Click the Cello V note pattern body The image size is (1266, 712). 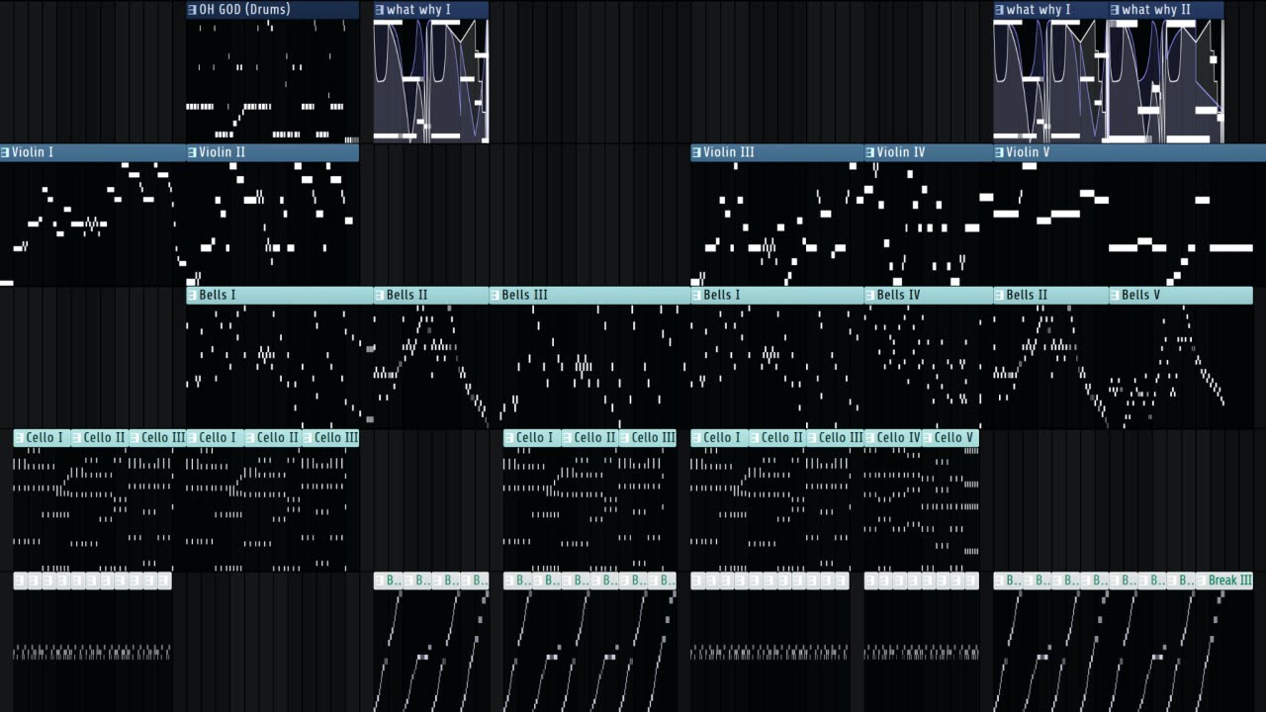pos(950,508)
